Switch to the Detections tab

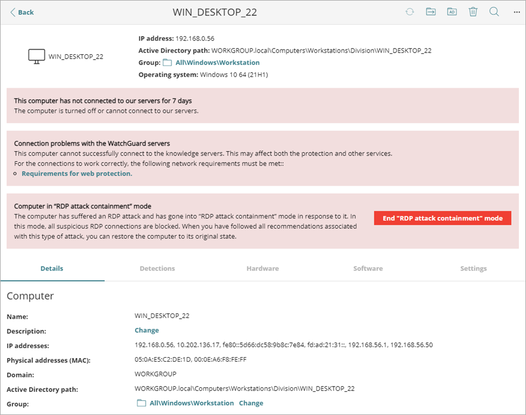tap(157, 268)
